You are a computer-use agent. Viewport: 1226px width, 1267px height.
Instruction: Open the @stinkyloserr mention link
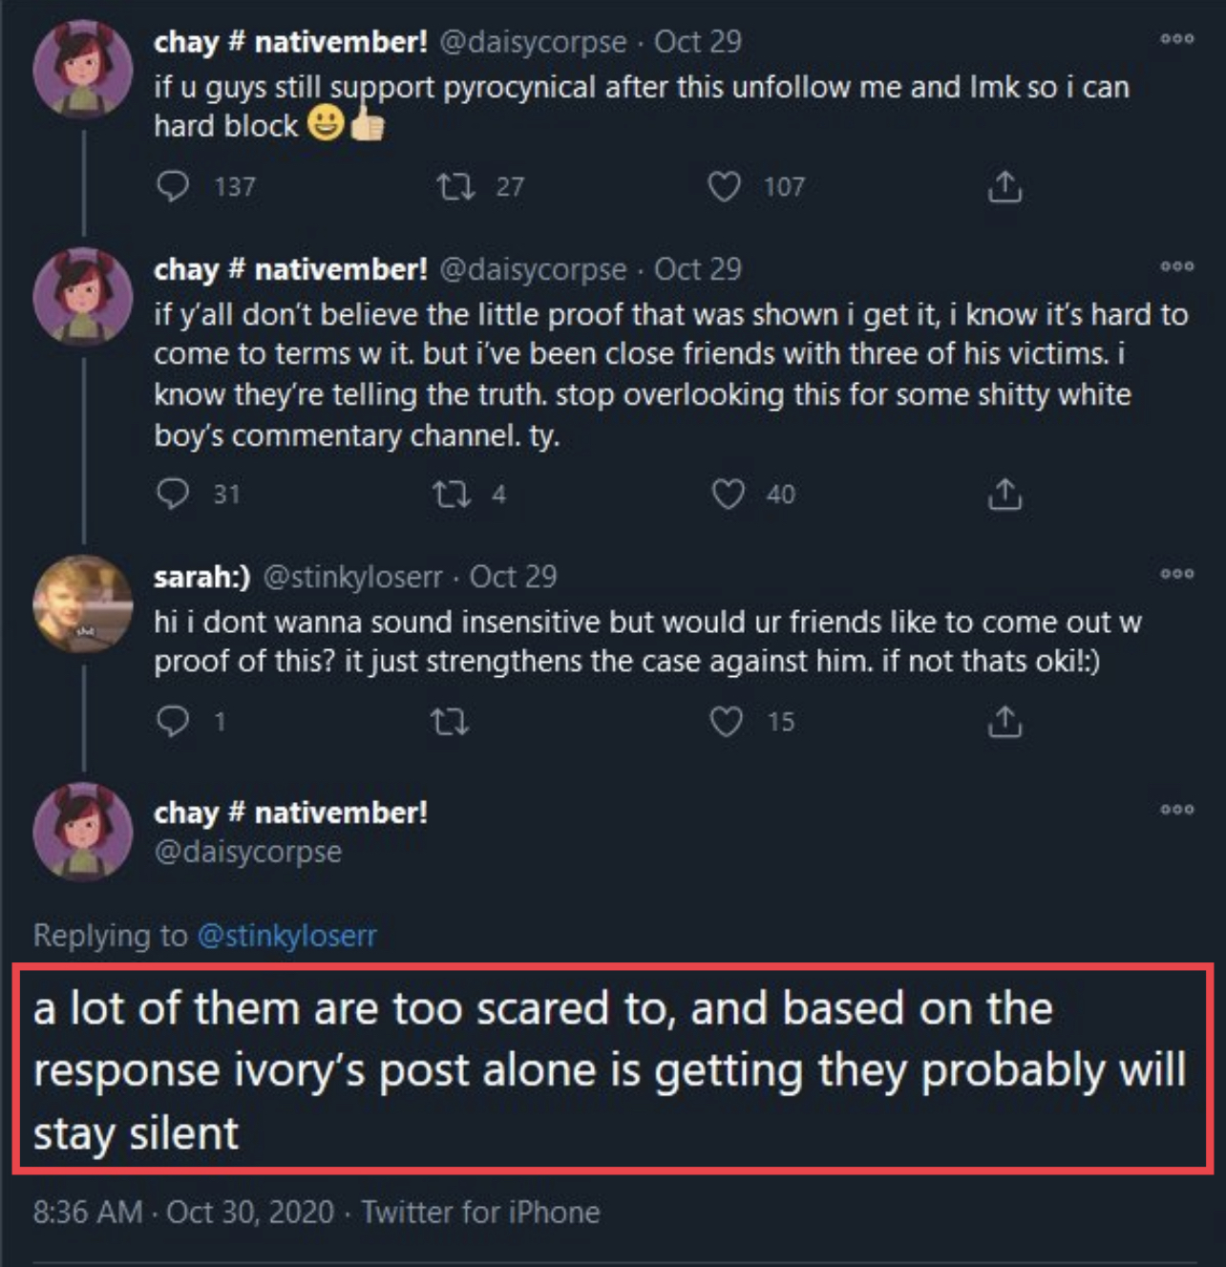click(x=286, y=936)
